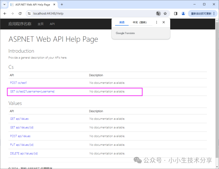Open the user profile avatar icon
Image resolution: width=219 pixels, height=169 pixels.
[183, 13]
